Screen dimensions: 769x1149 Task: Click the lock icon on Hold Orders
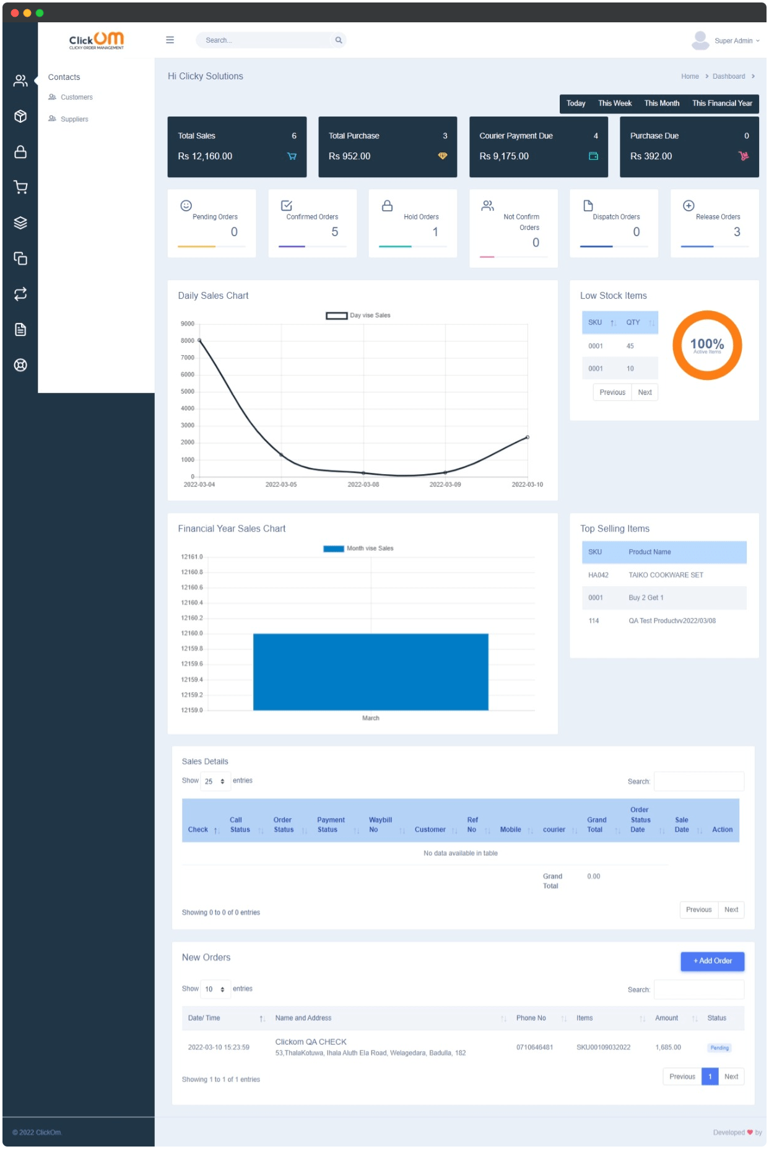pos(387,206)
